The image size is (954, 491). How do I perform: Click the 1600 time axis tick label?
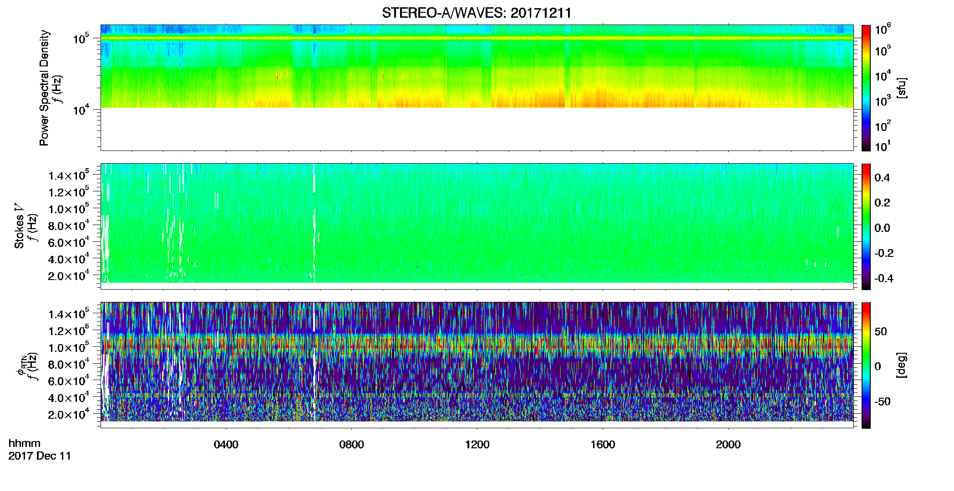click(x=603, y=445)
